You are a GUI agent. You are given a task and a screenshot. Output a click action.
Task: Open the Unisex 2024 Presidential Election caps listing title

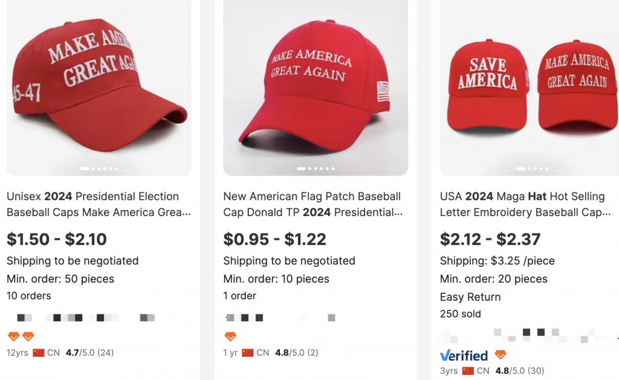click(x=99, y=205)
